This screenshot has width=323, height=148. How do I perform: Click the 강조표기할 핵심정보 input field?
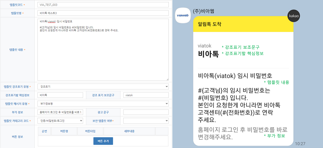[x=60, y=95]
